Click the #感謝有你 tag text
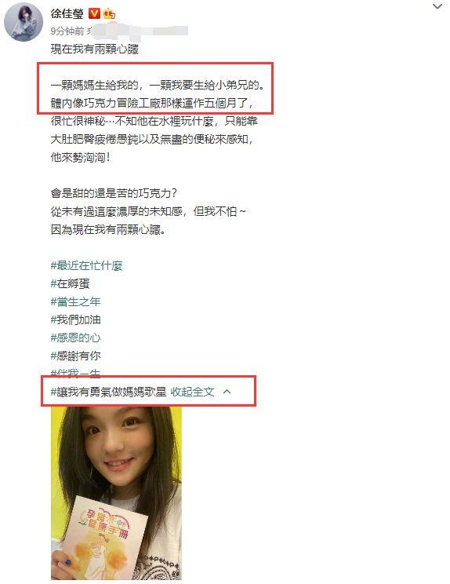Screen dimensions: 450x584 pos(75,356)
